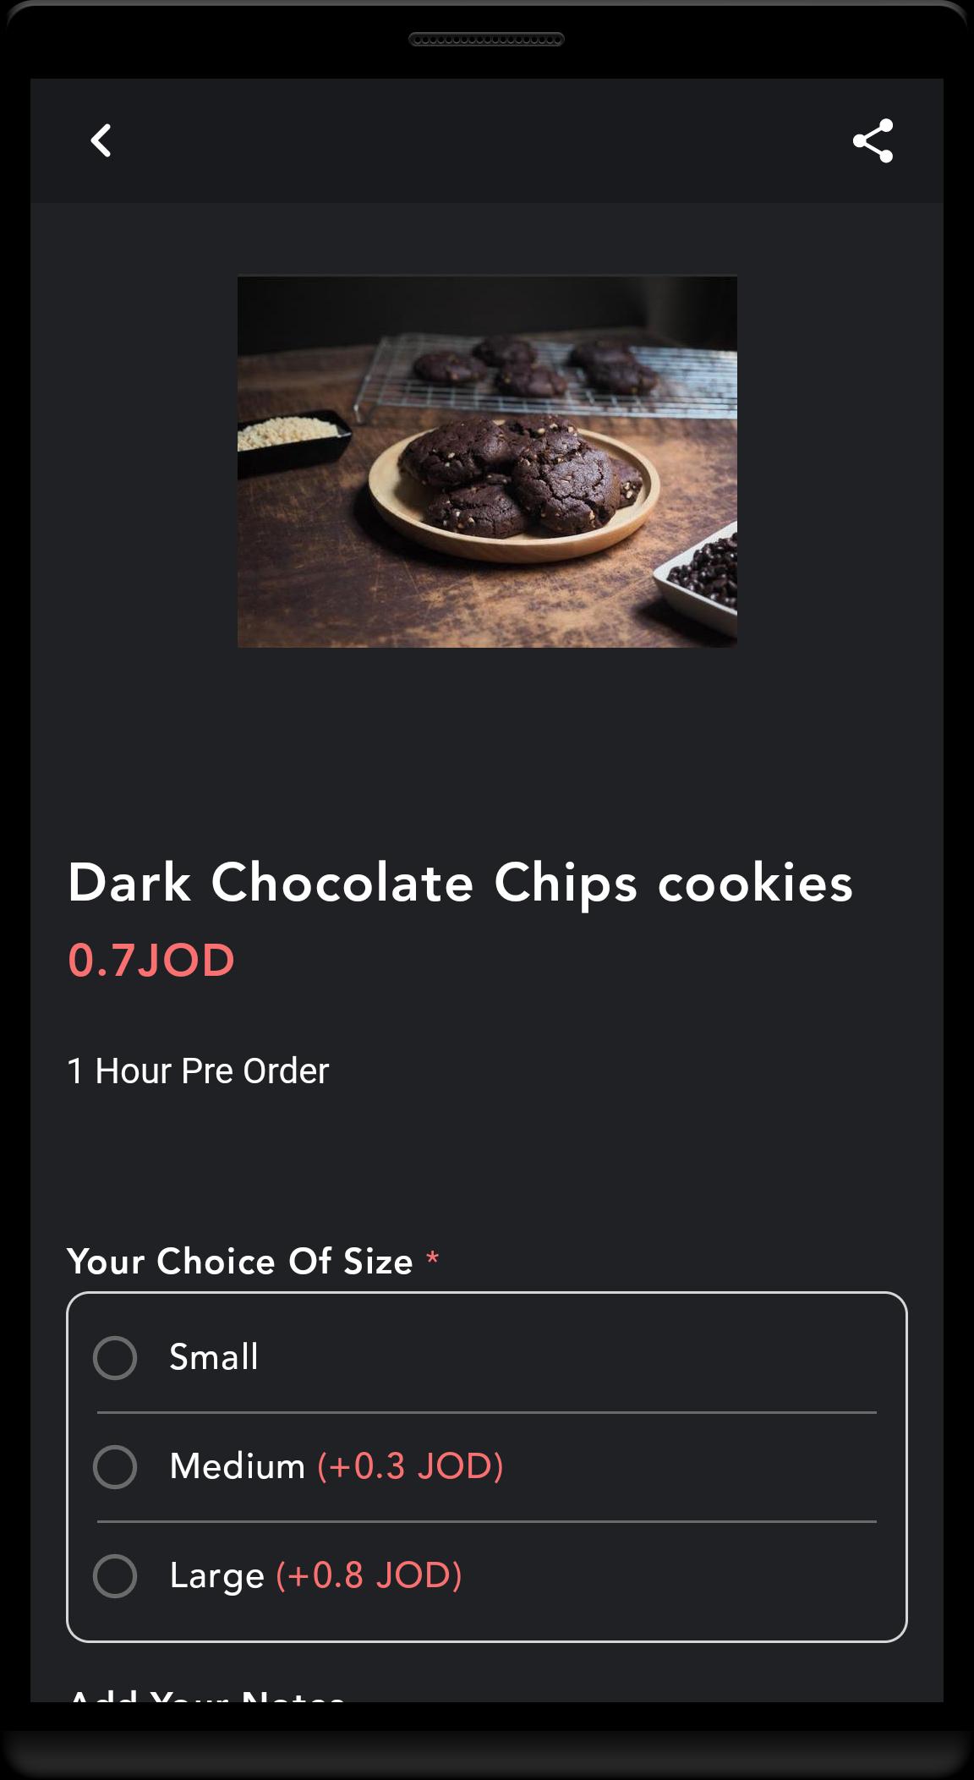This screenshot has height=1780, width=974.
Task: Open the chocolate cookies product photo
Action: 487,462
